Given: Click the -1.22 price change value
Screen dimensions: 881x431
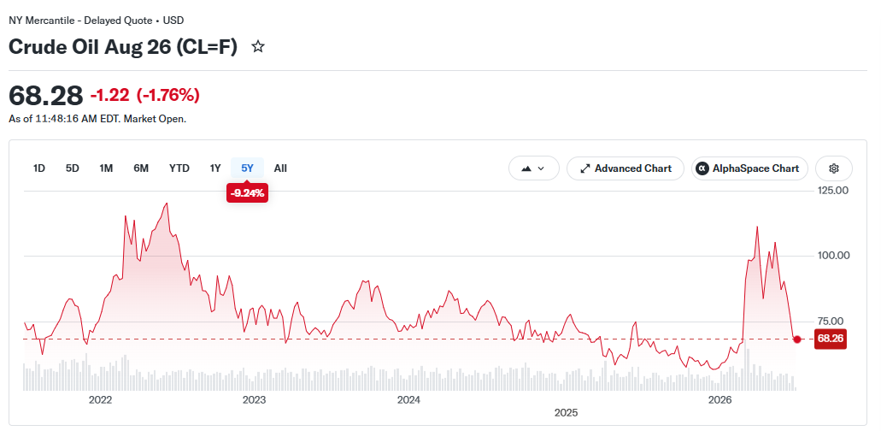Looking at the screenshot, I should pyautogui.click(x=110, y=96).
